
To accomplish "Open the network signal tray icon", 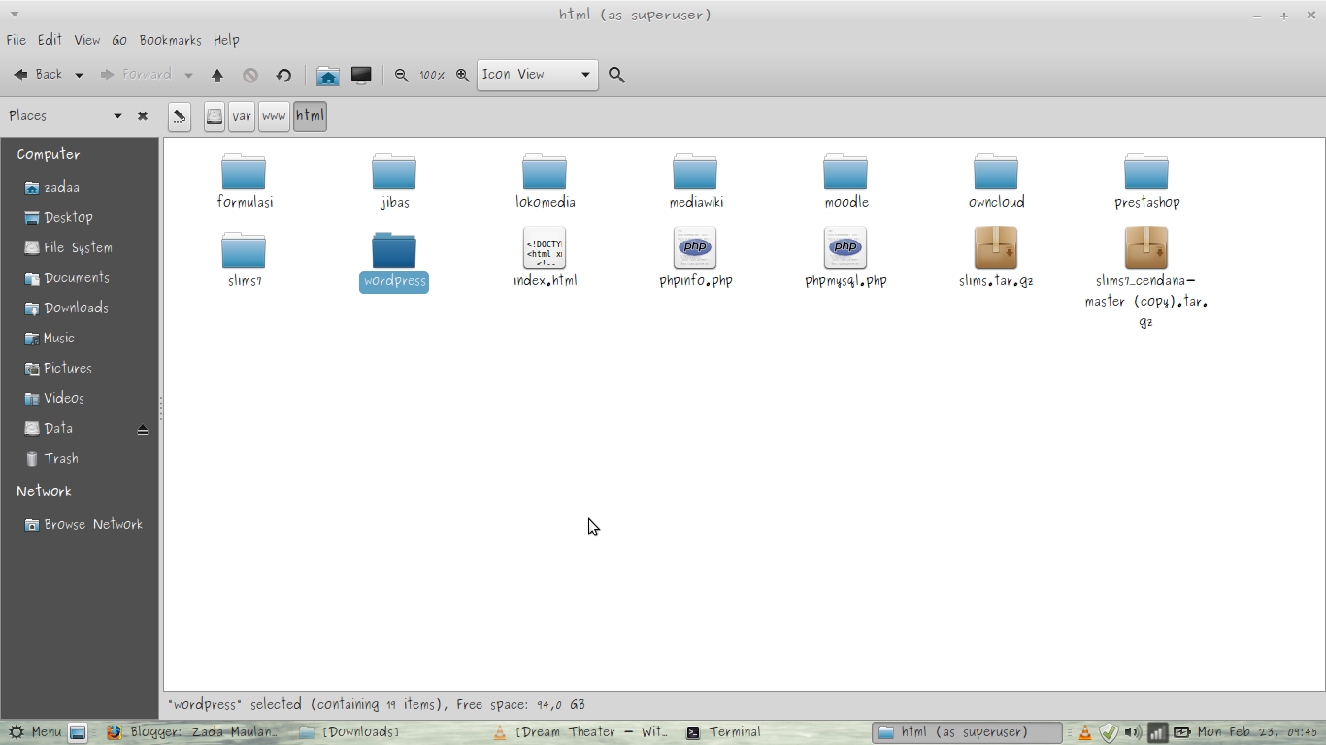I will 1157,732.
